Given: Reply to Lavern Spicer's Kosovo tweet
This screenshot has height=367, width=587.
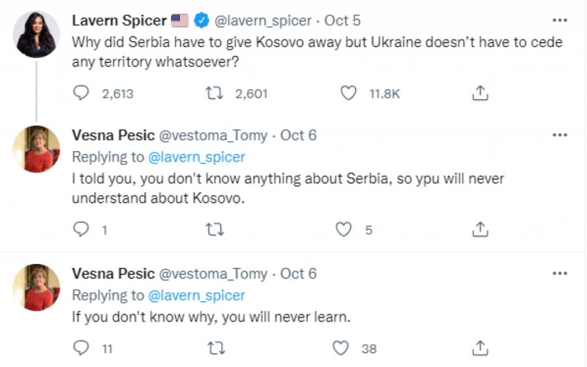Looking at the screenshot, I should 81,94.
